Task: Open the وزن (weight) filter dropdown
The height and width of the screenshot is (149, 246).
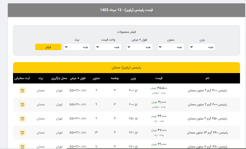Action: (x=202, y=47)
